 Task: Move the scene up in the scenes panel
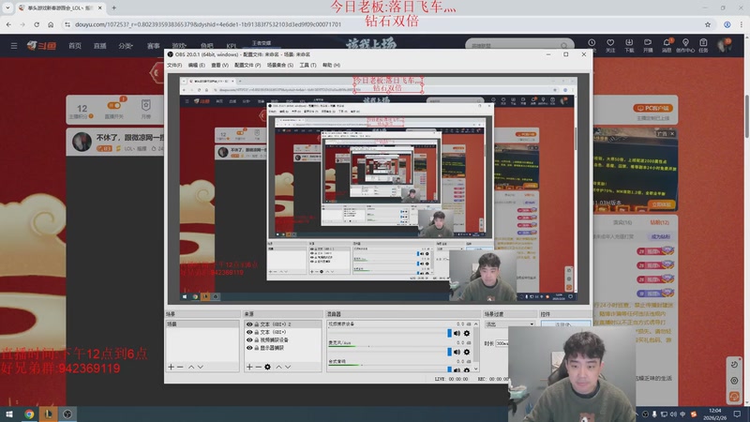tap(191, 367)
